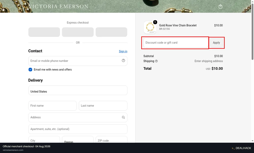Click the email field help question icon
Screen dimensions: 254x153
(123, 61)
